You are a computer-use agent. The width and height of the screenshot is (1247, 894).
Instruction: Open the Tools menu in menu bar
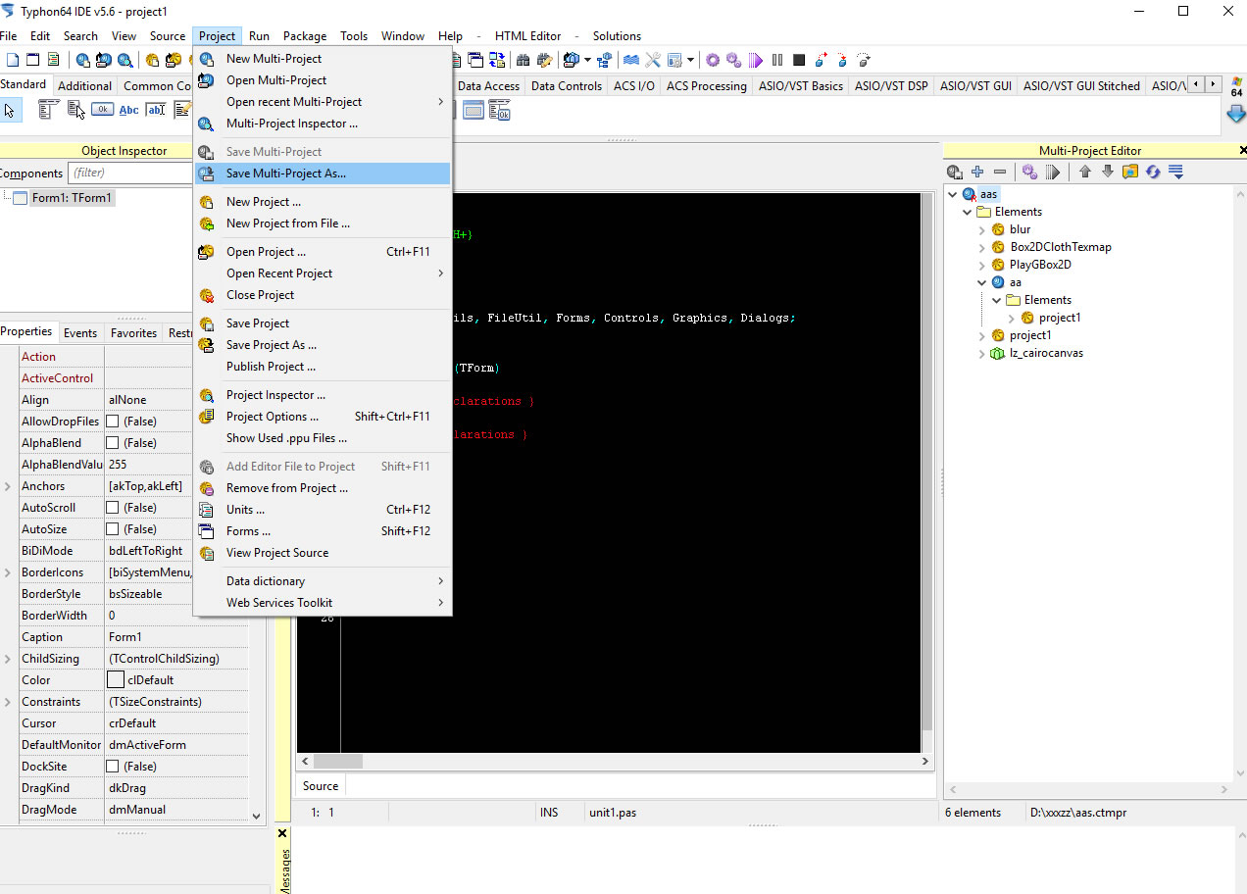(354, 36)
